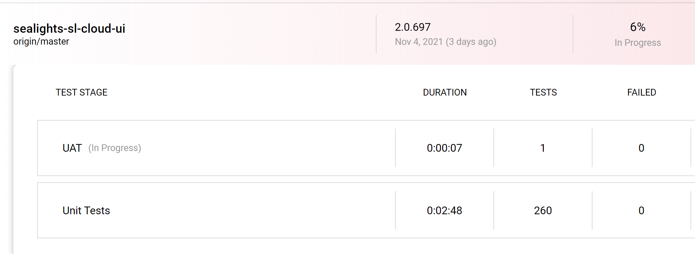Sort by the FAILED column header
The height and width of the screenshot is (254, 695).
click(x=641, y=92)
